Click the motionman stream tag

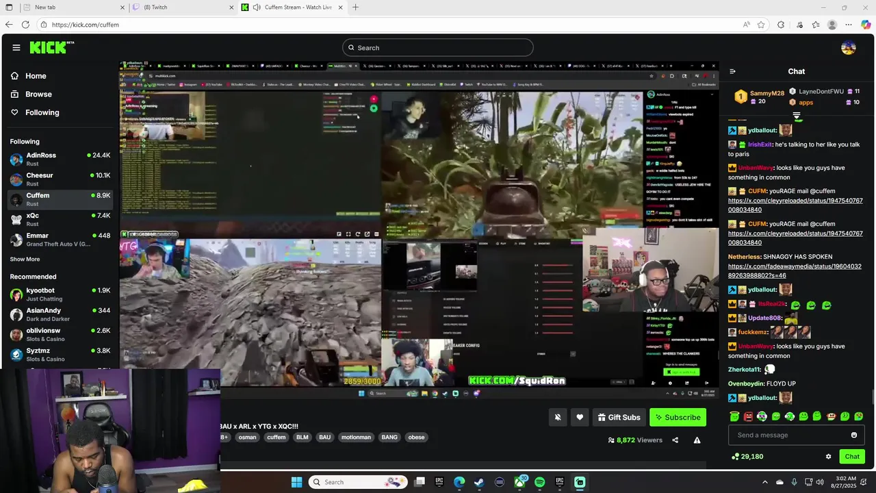click(x=356, y=437)
